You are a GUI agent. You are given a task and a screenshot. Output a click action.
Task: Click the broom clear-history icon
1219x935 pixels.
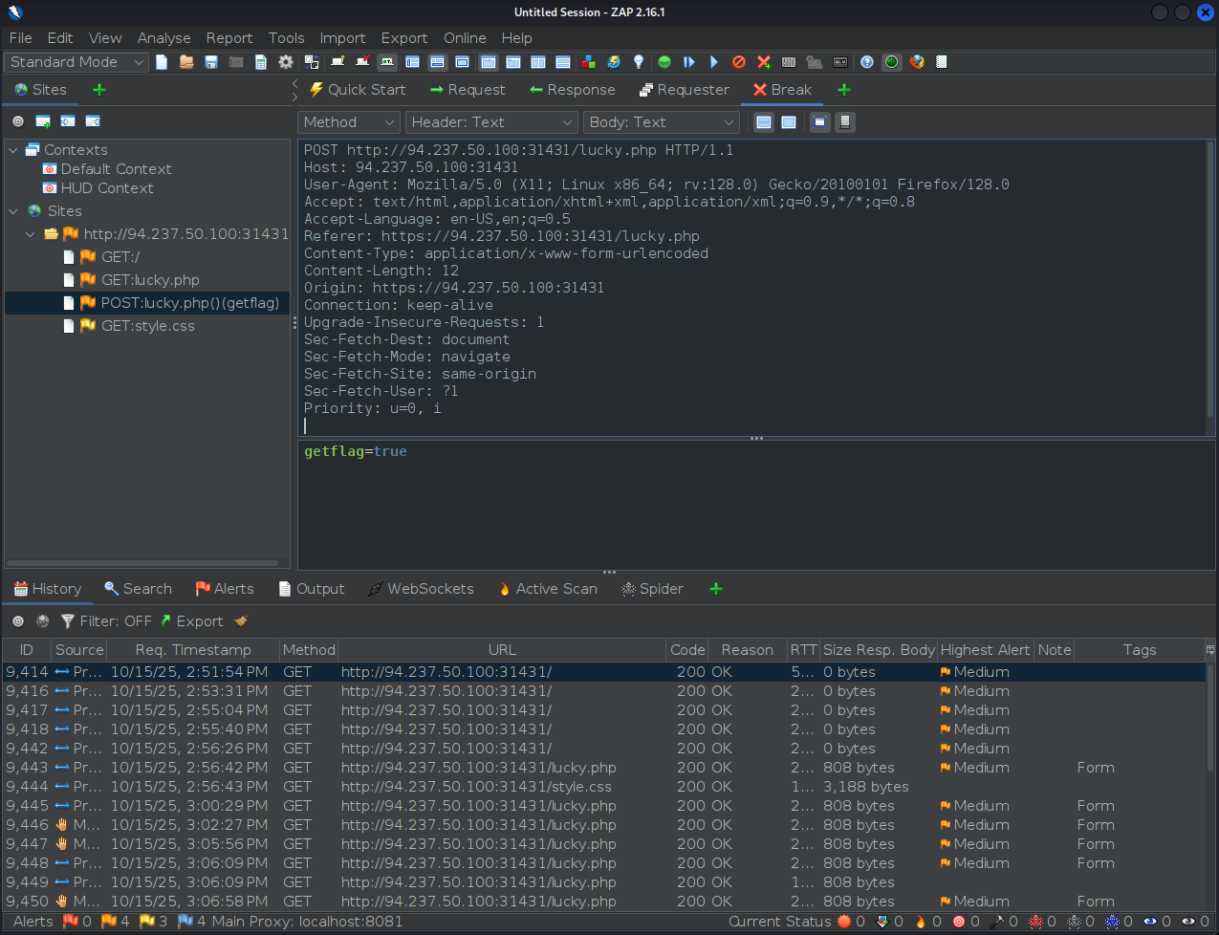coord(241,621)
